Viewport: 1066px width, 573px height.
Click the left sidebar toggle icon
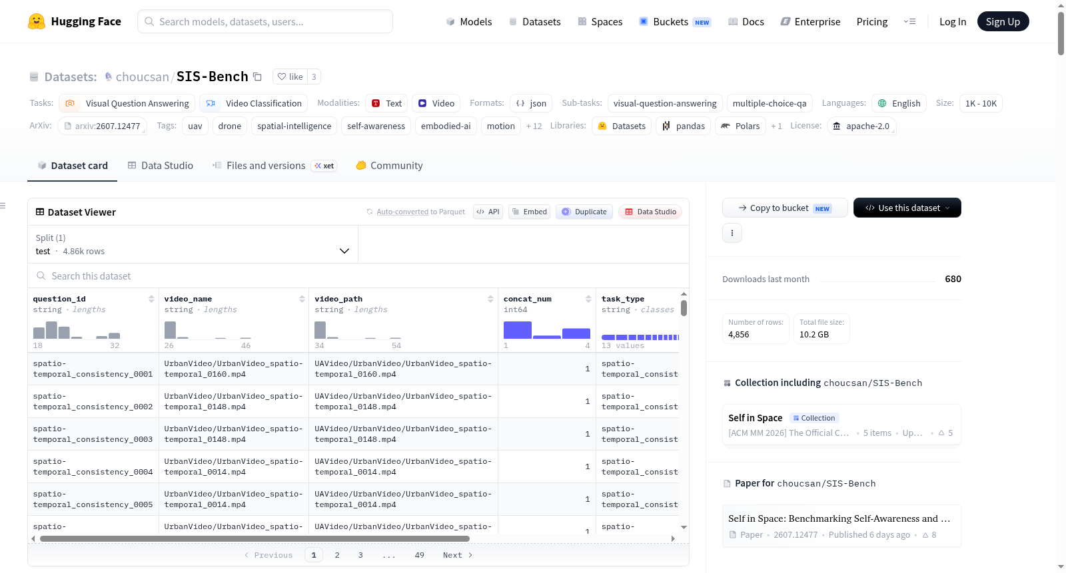click(3, 206)
